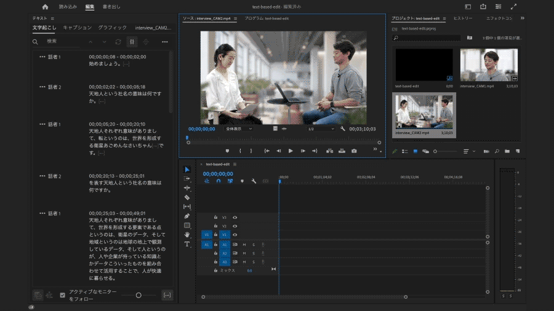
Task: Select the Ripple Edit tool
Action: 187,188
